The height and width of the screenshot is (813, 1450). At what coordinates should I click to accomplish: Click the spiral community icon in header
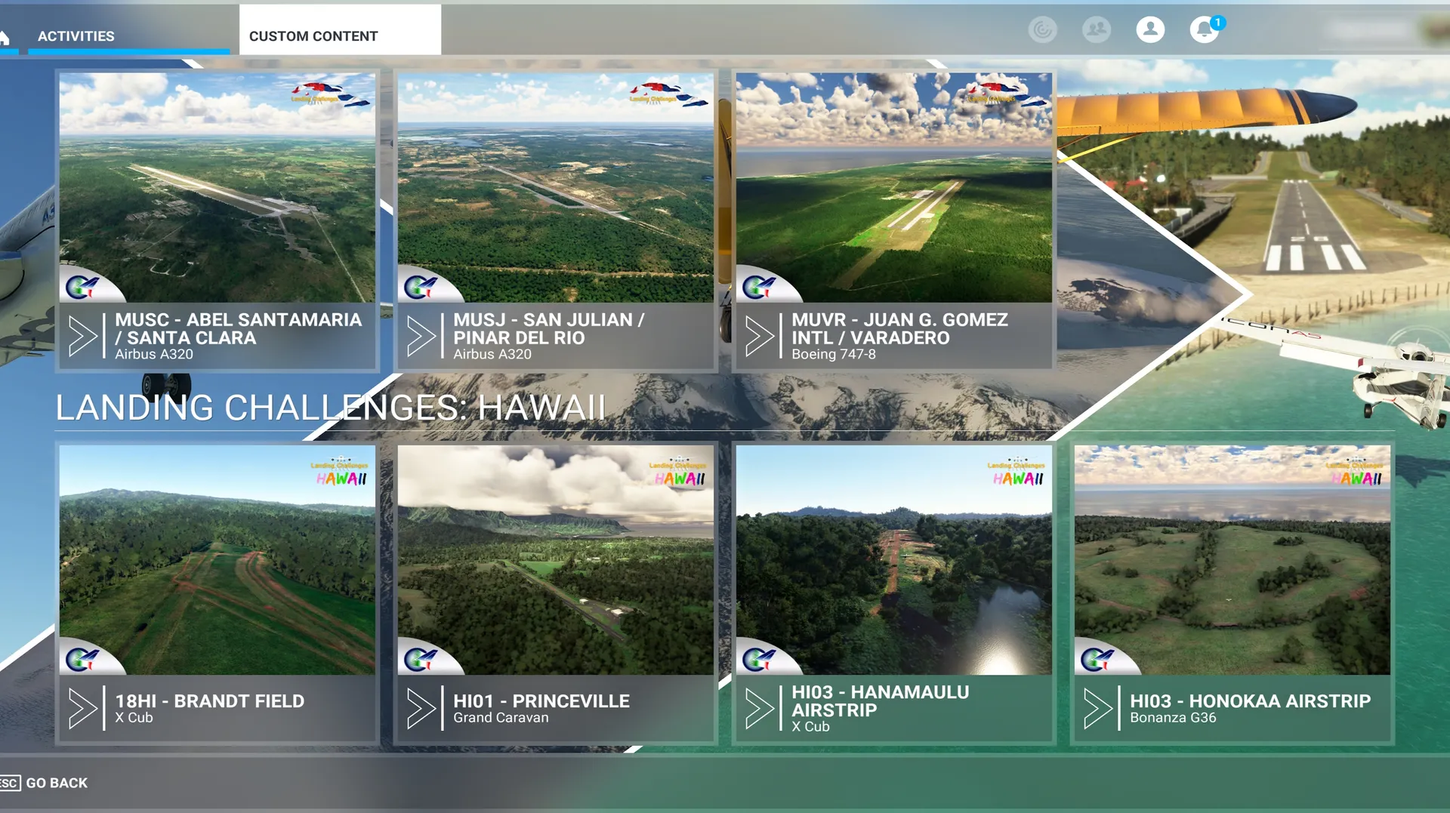click(1043, 29)
